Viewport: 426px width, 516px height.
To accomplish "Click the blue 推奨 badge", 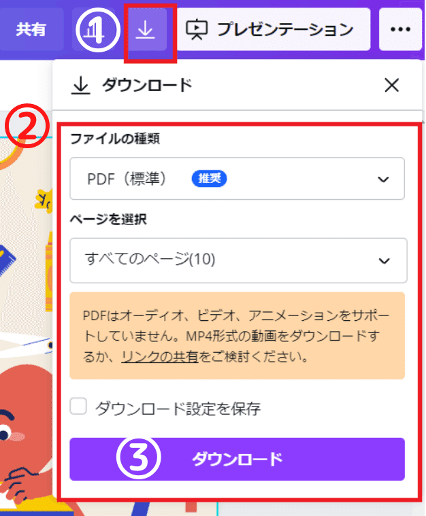I will click(209, 178).
